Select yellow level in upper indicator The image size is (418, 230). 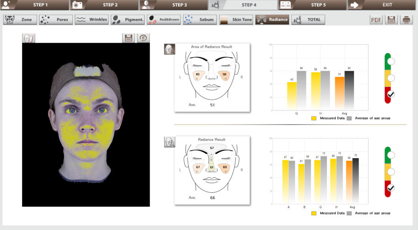[391, 78]
